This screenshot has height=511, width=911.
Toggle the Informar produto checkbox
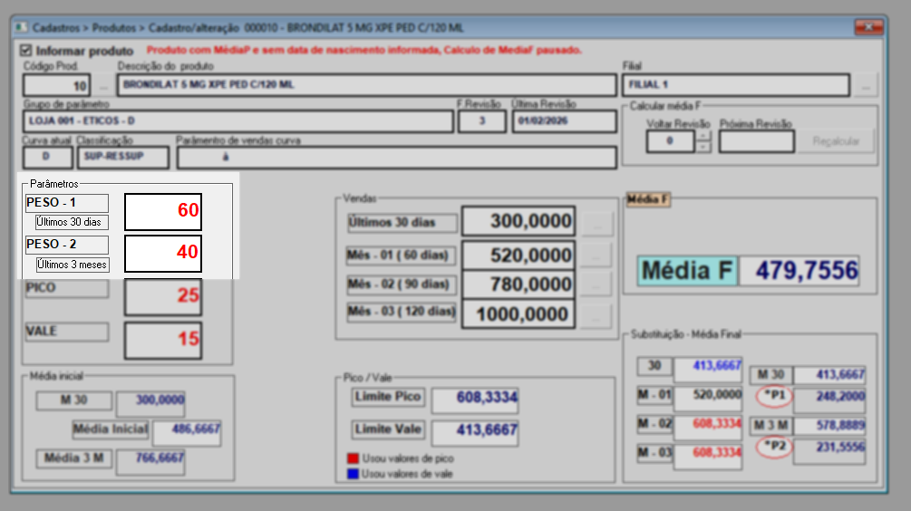click(x=25, y=51)
